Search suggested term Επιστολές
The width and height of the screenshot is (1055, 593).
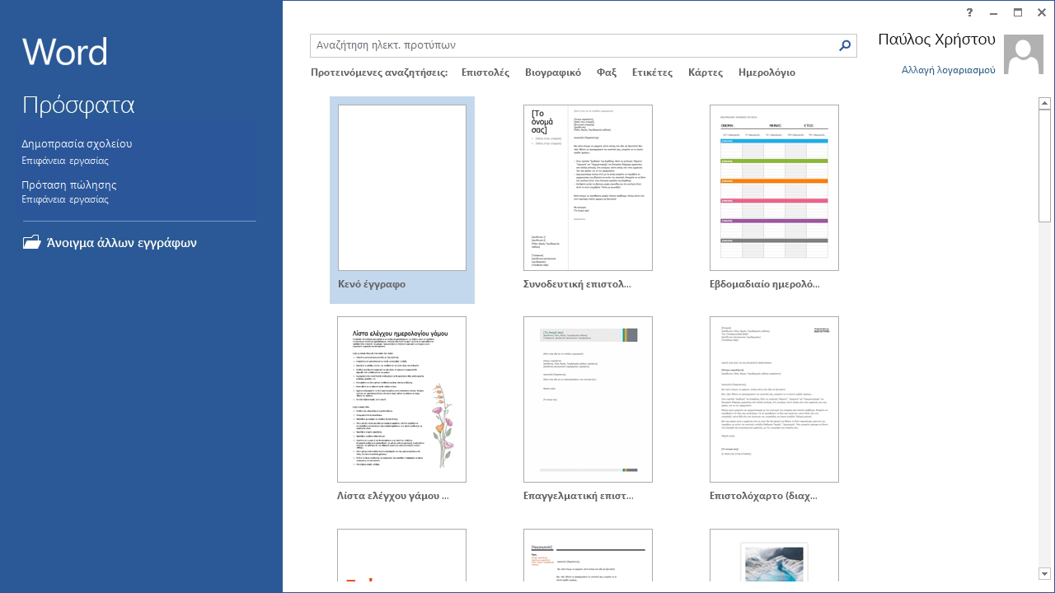(485, 72)
